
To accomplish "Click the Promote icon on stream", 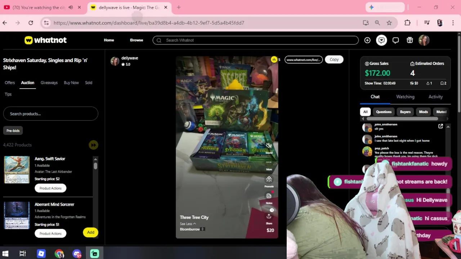I will pyautogui.click(x=269, y=179).
